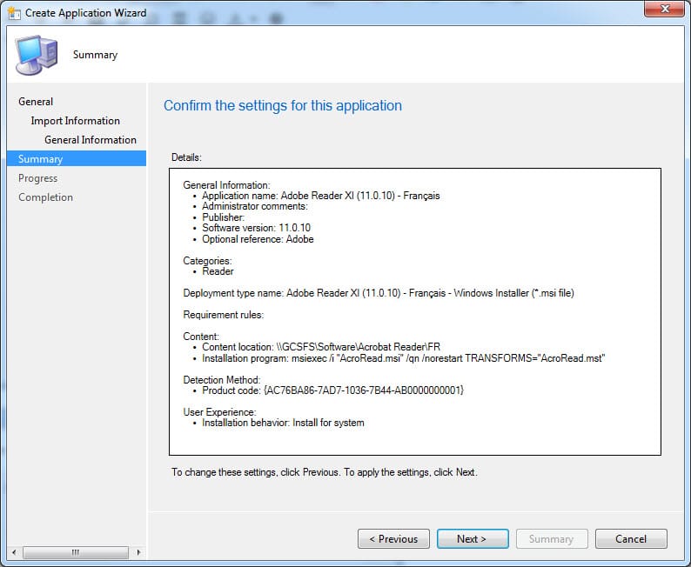Open the Import Information wizard step
Screen dimensions: 691x567
76,121
